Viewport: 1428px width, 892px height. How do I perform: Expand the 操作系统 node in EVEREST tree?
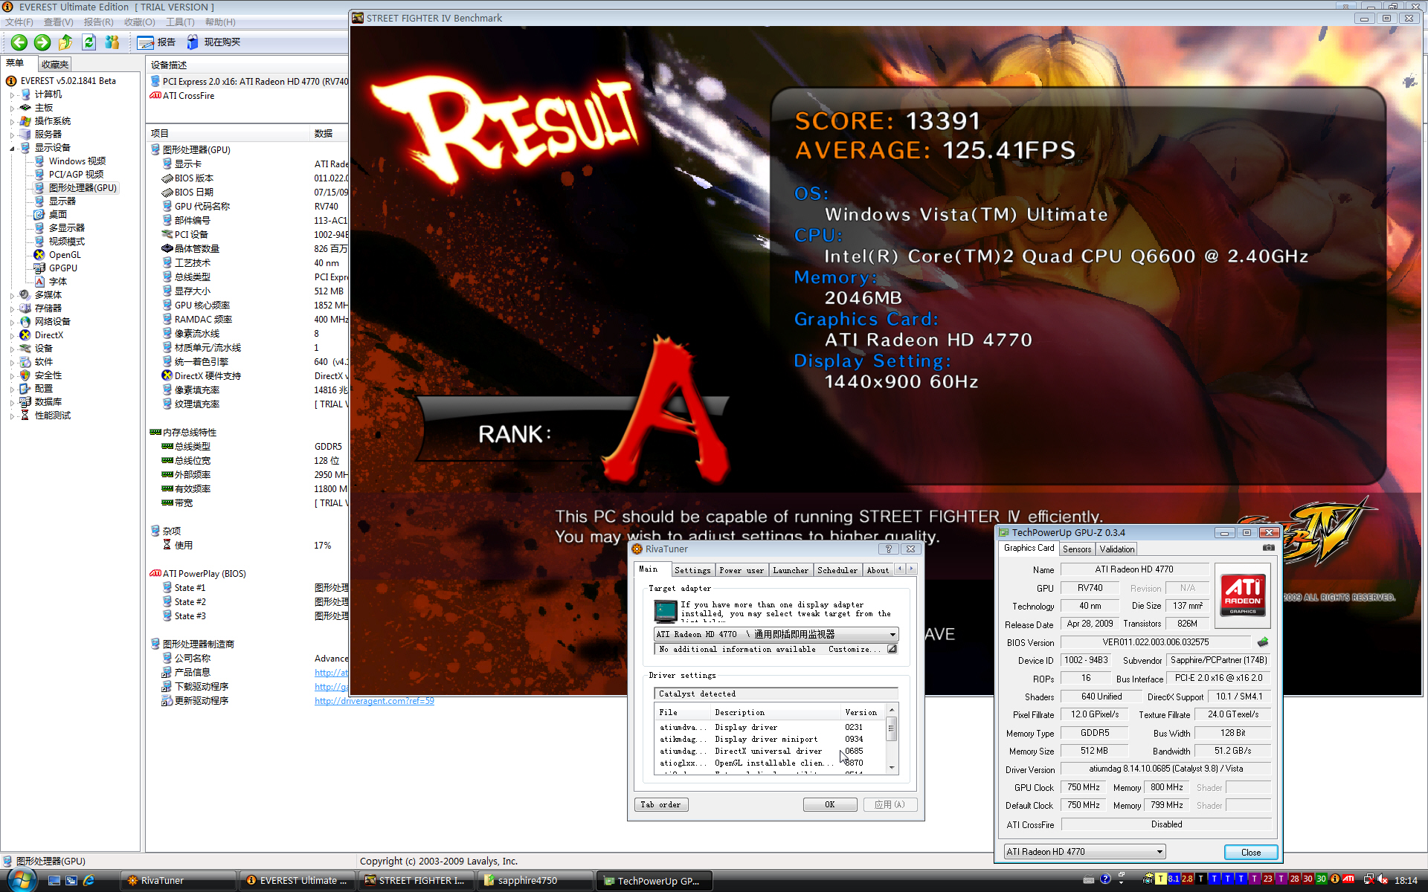coord(12,121)
